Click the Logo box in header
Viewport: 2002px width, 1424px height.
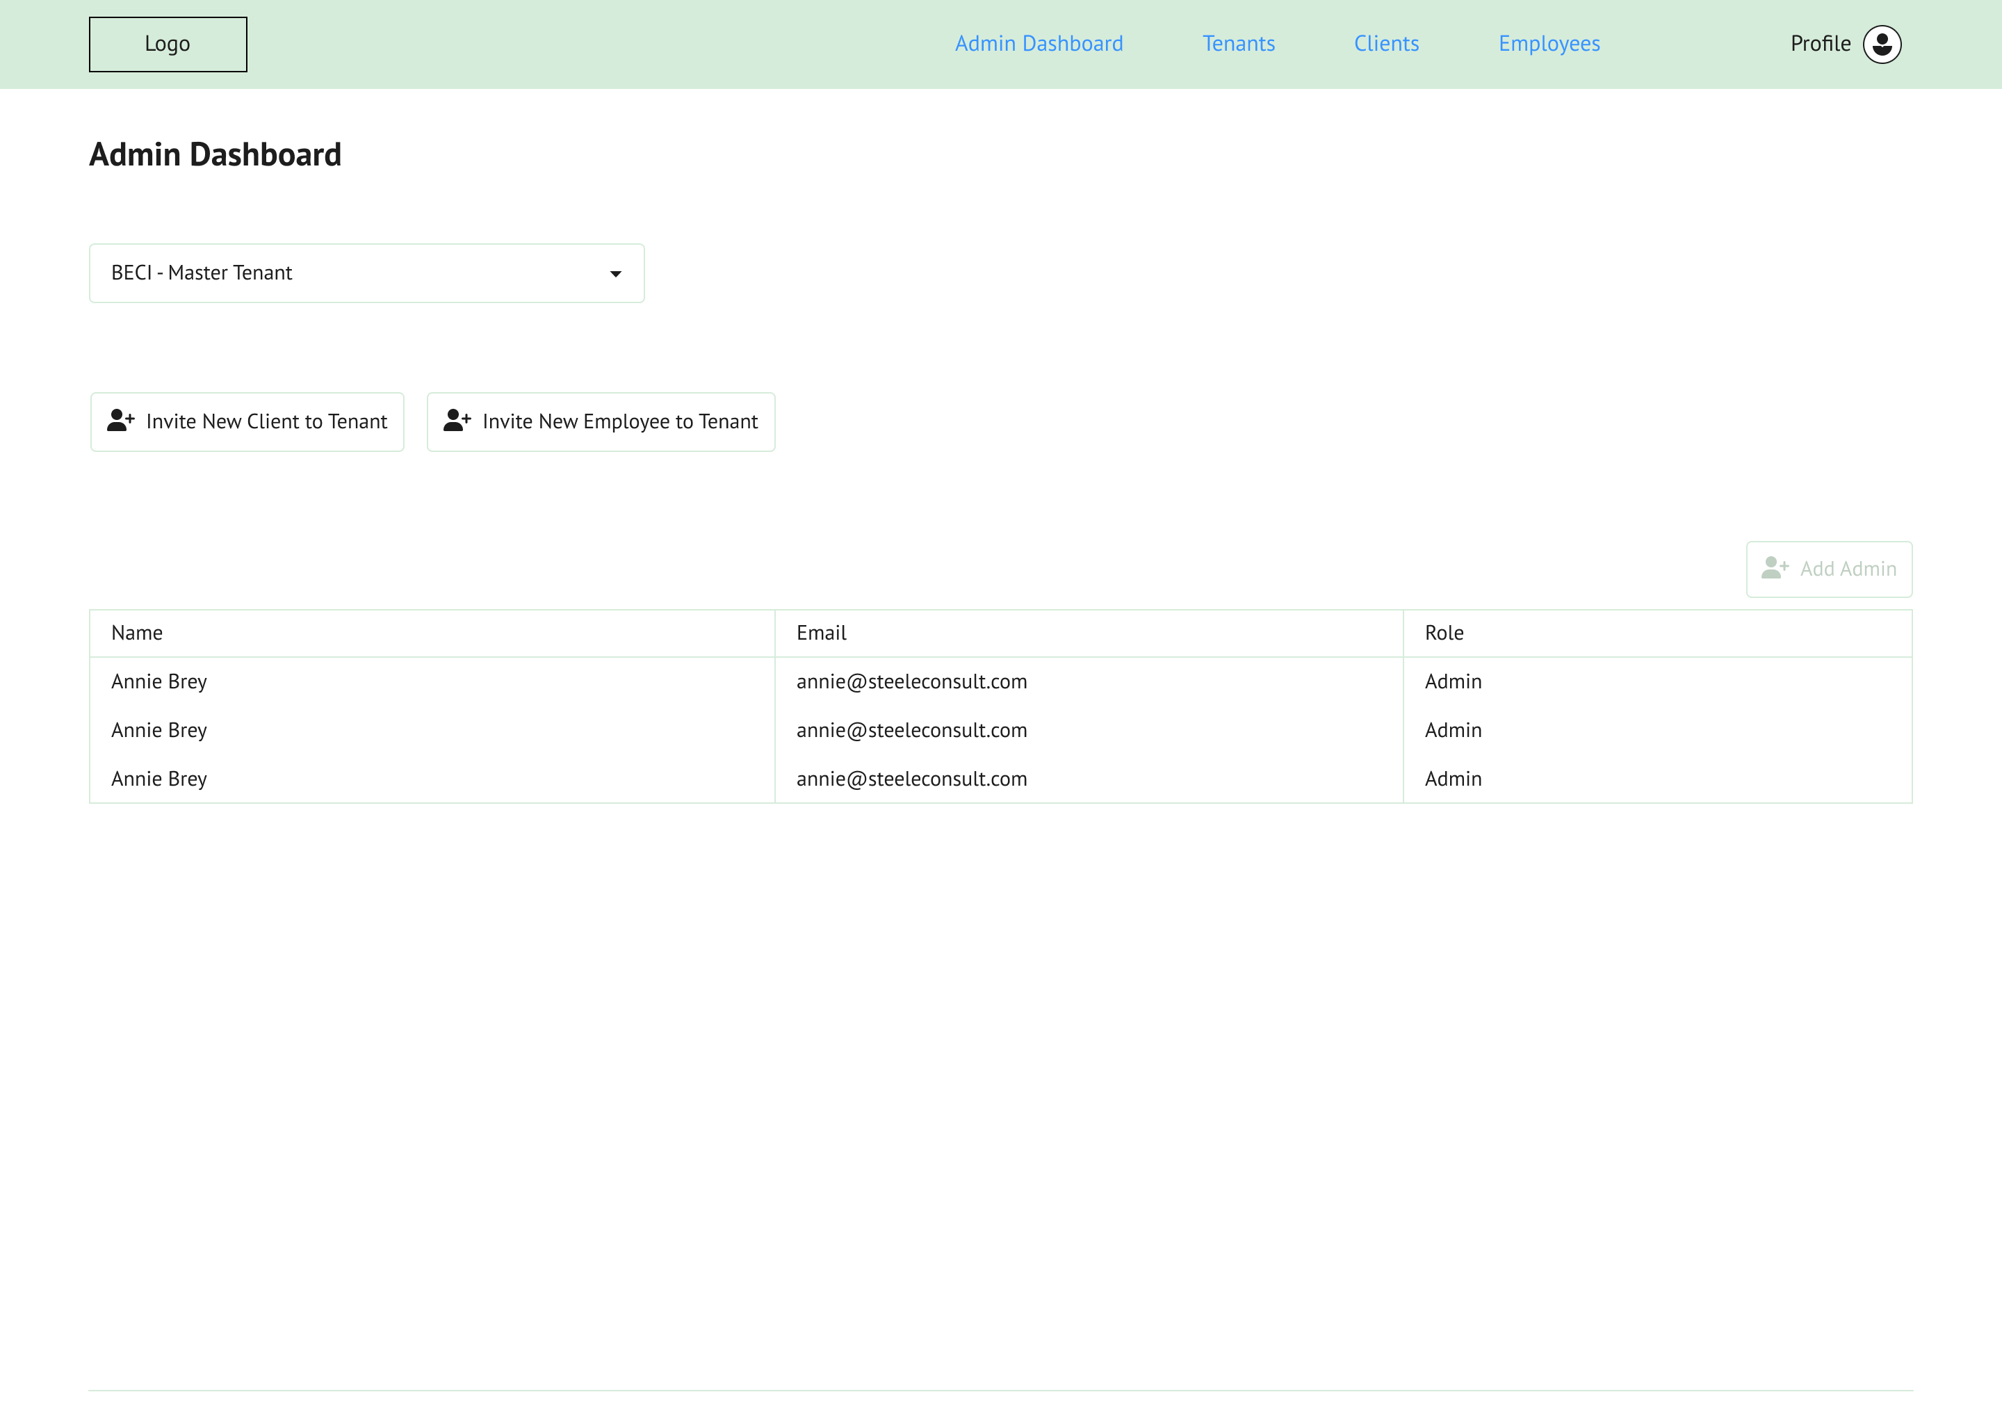(168, 44)
